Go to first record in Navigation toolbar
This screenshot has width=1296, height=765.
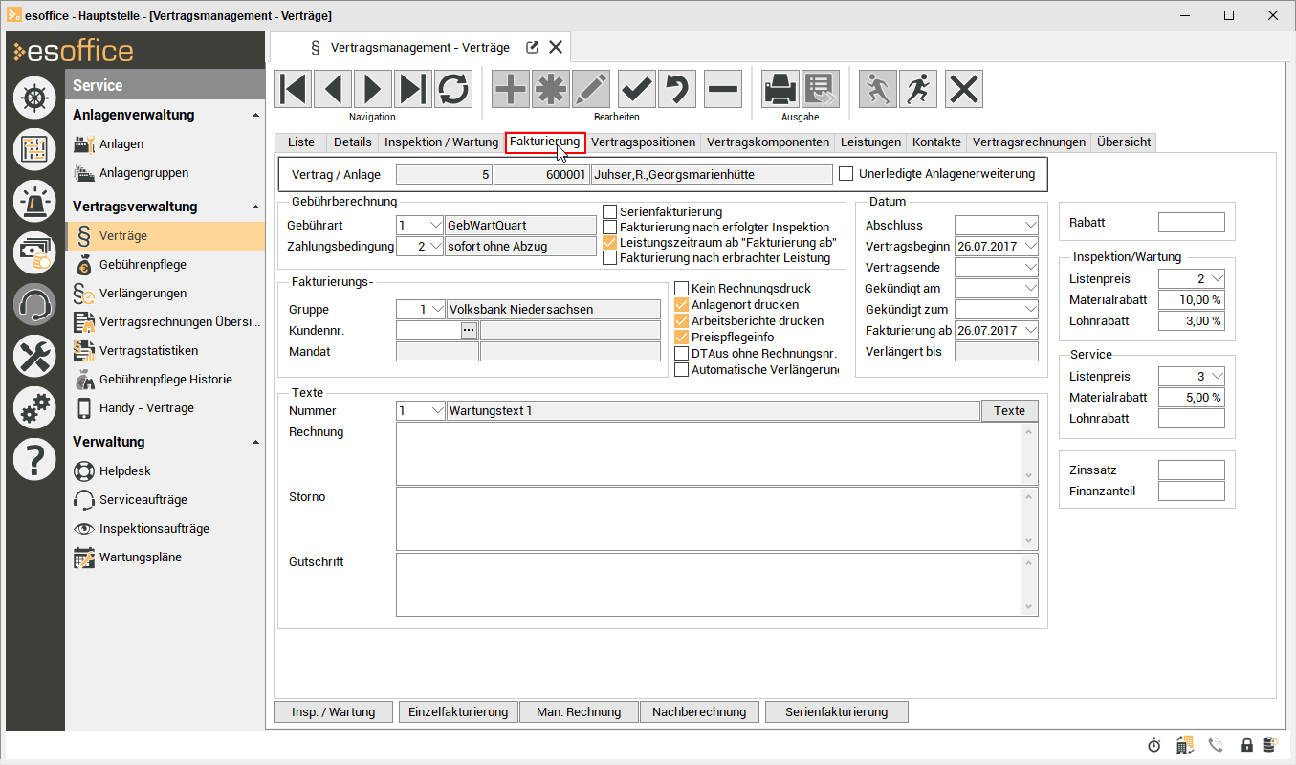pos(294,89)
